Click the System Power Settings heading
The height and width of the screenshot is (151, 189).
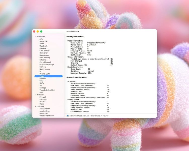click(x=77, y=77)
